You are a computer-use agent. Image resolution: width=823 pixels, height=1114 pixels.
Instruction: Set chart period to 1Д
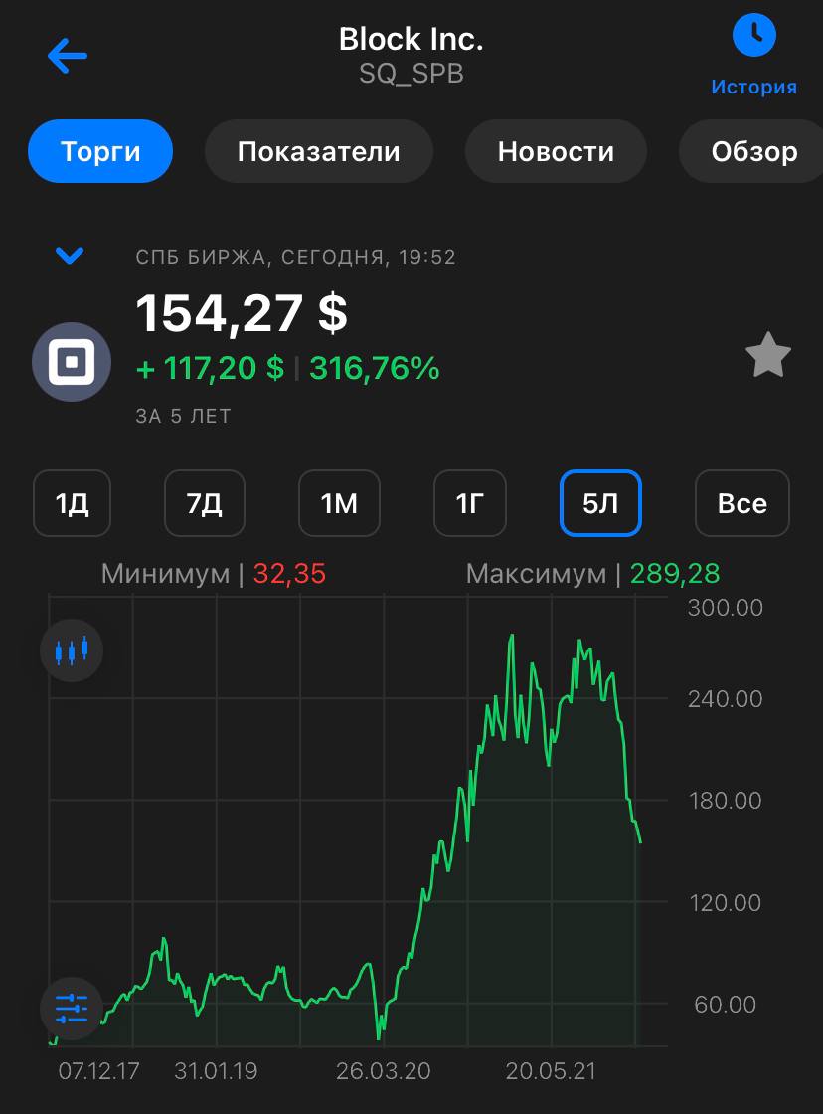pos(72,503)
